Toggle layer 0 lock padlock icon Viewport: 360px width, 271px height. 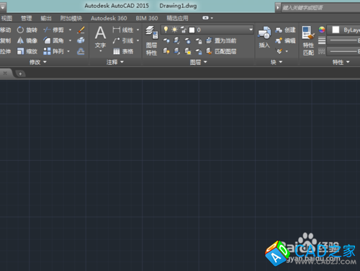[184, 30]
